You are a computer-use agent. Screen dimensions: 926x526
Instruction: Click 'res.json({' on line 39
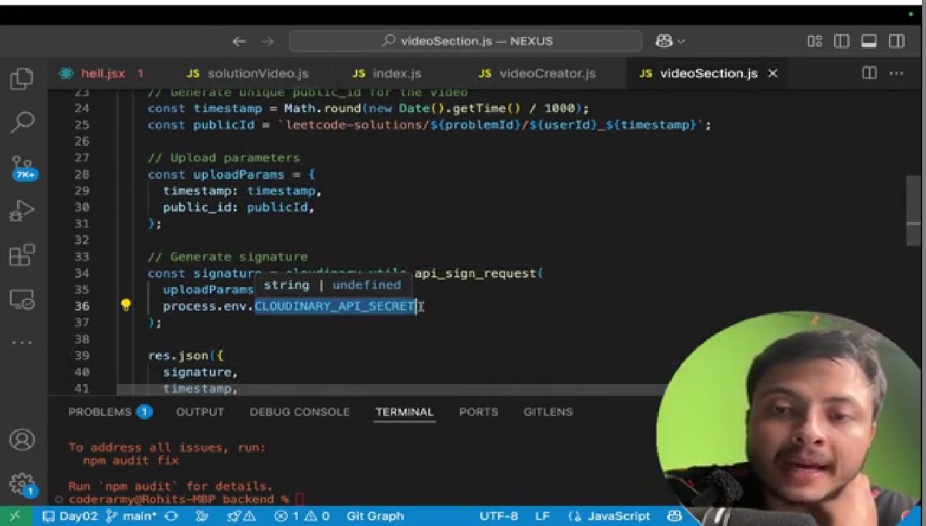tap(185, 356)
